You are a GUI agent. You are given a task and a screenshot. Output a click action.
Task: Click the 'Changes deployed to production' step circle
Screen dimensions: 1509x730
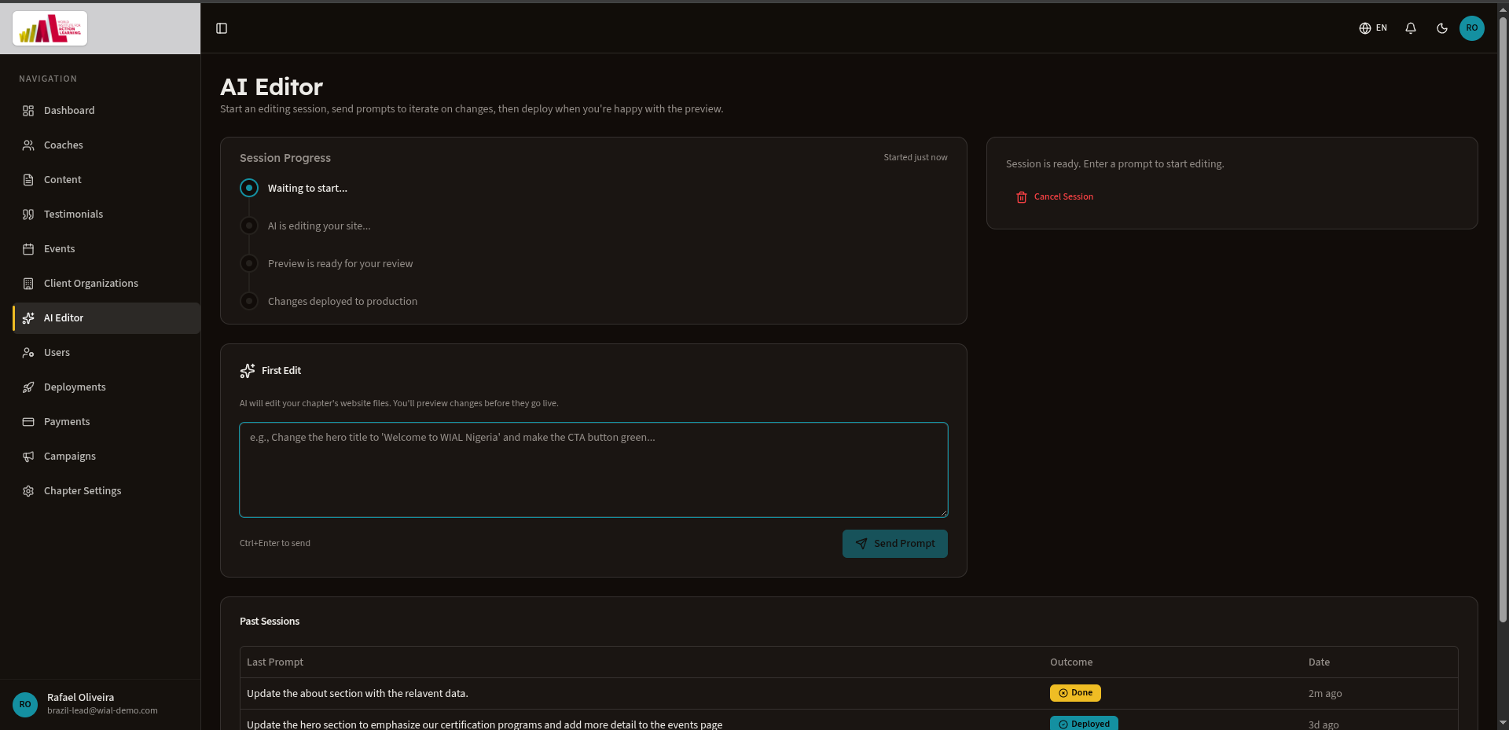(249, 301)
